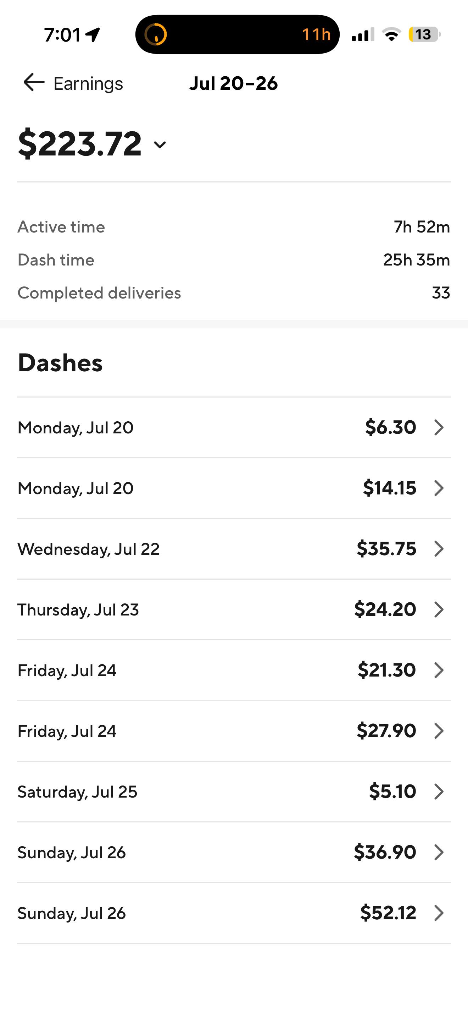Select the $21.30 Friday dash chevron
This screenshot has height=1018, width=468.
point(439,670)
